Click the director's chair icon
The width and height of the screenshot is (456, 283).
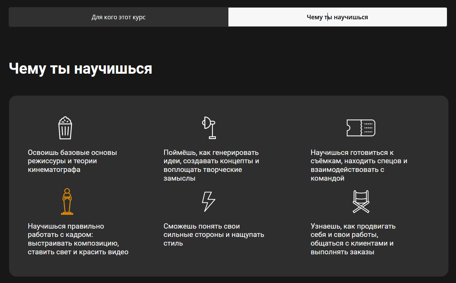pos(361,201)
